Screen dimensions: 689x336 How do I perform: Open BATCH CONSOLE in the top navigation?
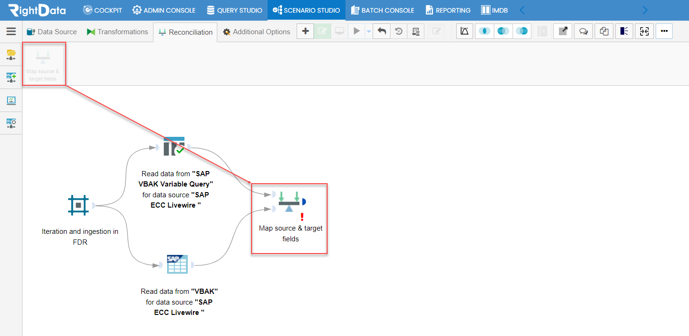pos(383,10)
